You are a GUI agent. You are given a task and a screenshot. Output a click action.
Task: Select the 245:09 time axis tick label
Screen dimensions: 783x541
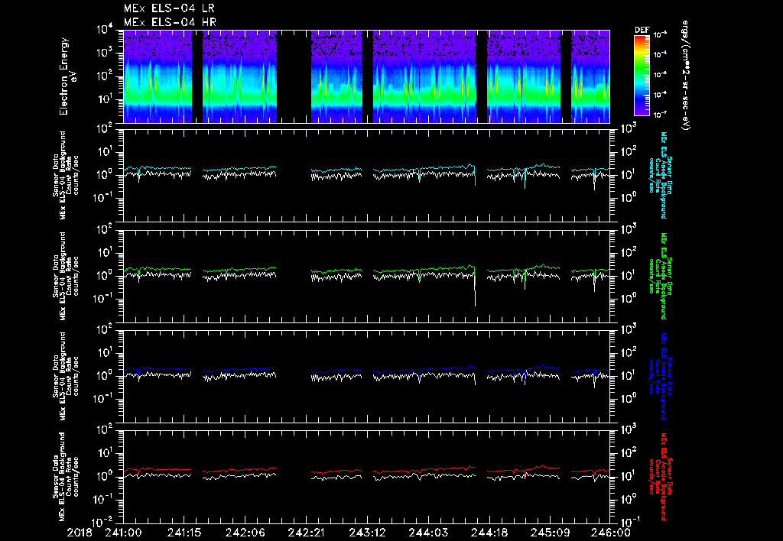click(x=550, y=533)
